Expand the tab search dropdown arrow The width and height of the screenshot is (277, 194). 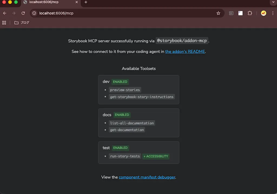tap(273, 2)
